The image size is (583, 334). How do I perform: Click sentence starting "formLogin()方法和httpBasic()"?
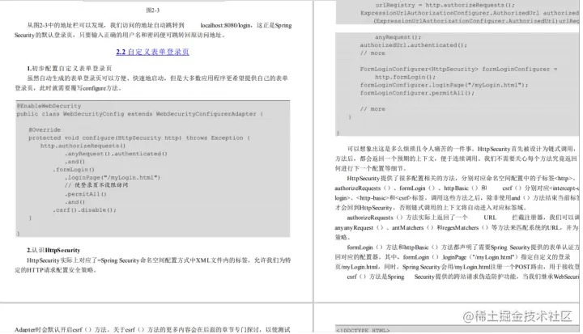[457, 257]
